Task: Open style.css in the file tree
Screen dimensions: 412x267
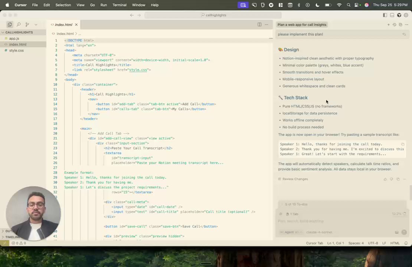Action: 16,50
